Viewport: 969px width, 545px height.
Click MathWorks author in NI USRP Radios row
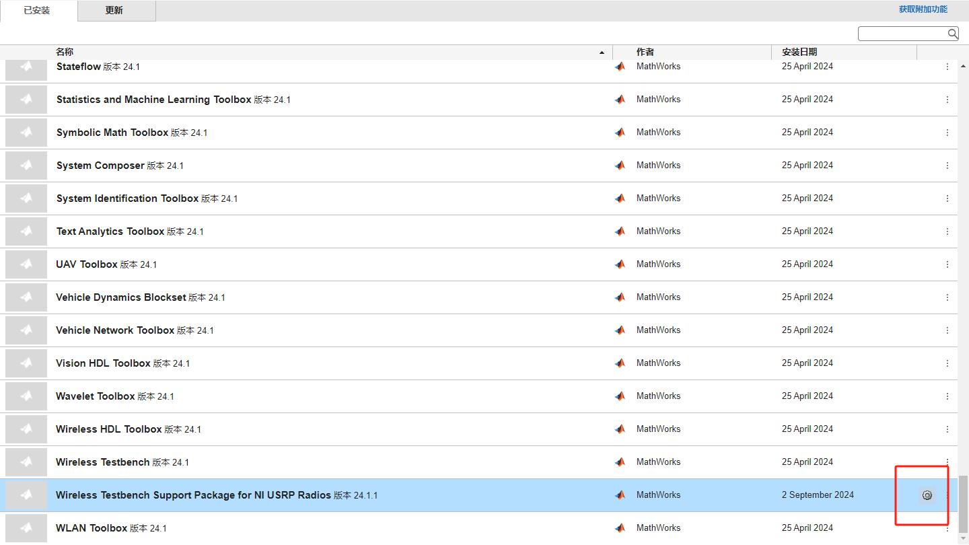click(659, 495)
